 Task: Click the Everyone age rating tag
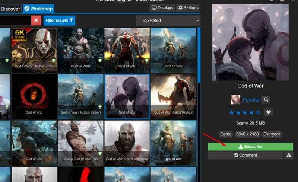272,134
